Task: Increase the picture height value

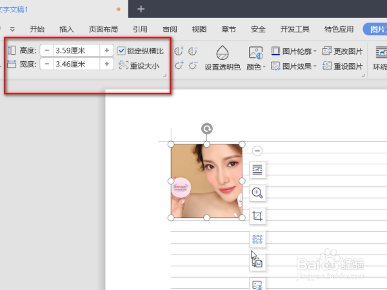Action: 106,50
